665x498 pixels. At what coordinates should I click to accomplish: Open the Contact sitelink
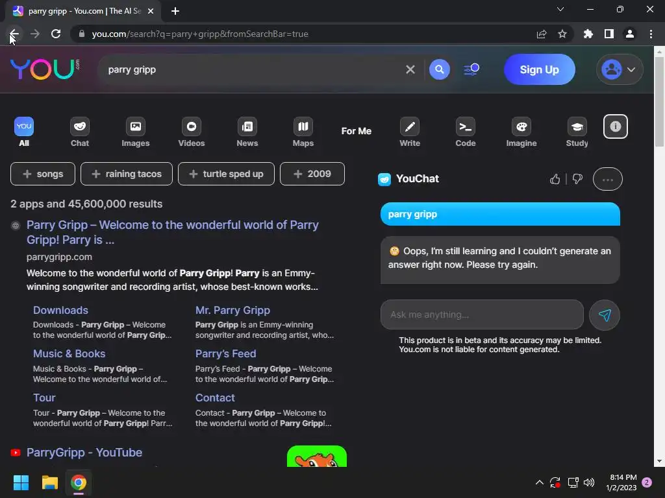pyautogui.click(x=215, y=397)
